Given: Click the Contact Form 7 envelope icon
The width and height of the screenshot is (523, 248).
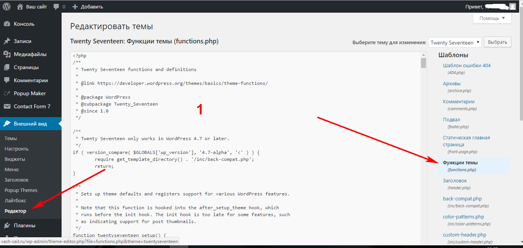Looking at the screenshot, I should [x=7, y=106].
